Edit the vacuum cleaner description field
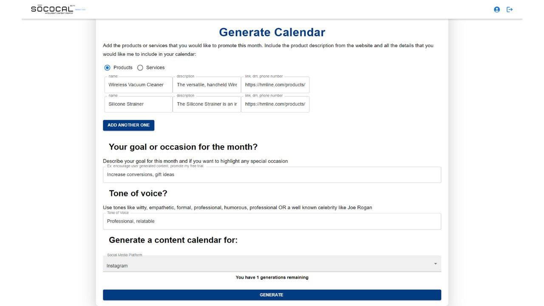The height and width of the screenshot is (306, 544). [x=207, y=85]
